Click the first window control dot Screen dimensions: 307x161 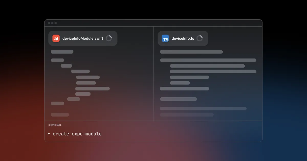click(x=49, y=23)
